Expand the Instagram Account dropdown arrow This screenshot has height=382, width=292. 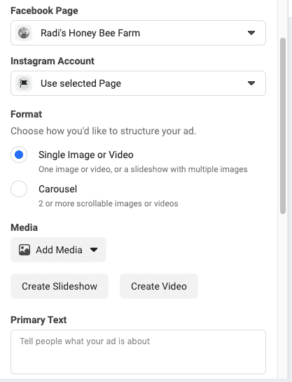point(251,83)
